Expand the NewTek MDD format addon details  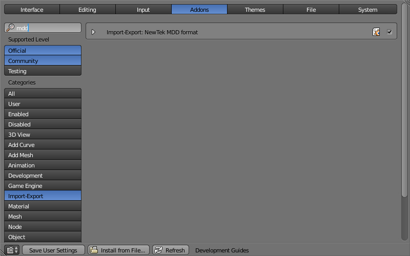click(x=93, y=32)
